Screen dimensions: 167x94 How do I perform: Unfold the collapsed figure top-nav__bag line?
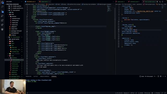tap(29, 26)
